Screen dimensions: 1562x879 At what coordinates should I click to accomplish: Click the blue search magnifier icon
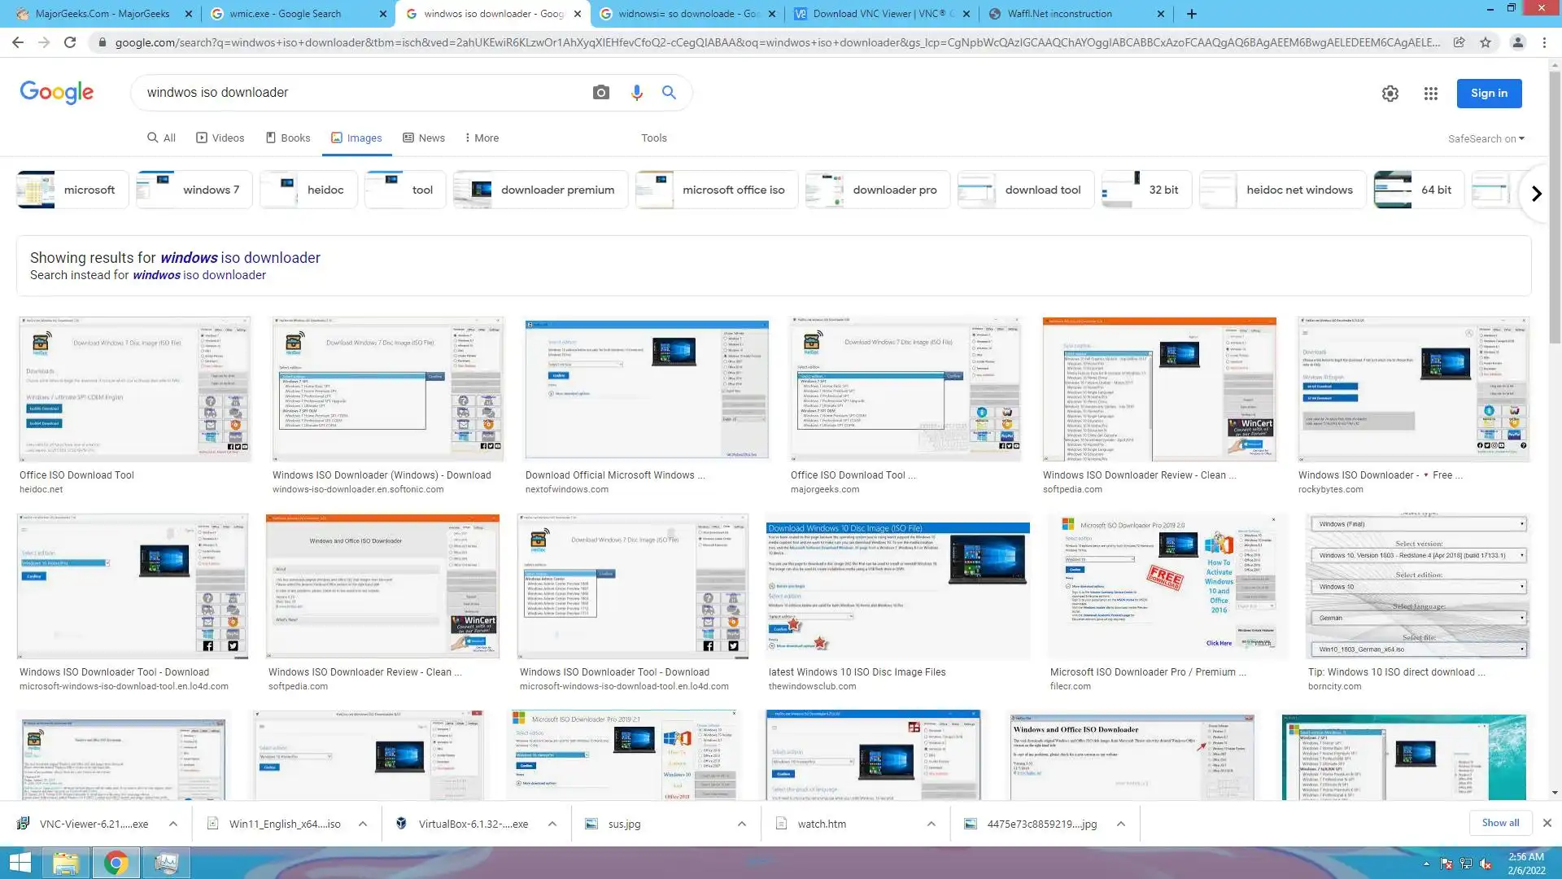pyautogui.click(x=669, y=93)
